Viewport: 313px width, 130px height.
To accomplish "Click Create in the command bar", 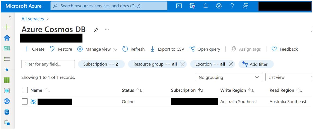I will coord(34,49).
